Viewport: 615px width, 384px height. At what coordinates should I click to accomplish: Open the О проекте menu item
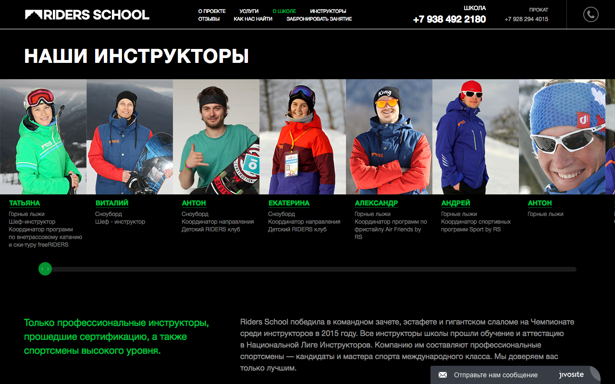point(212,11)
